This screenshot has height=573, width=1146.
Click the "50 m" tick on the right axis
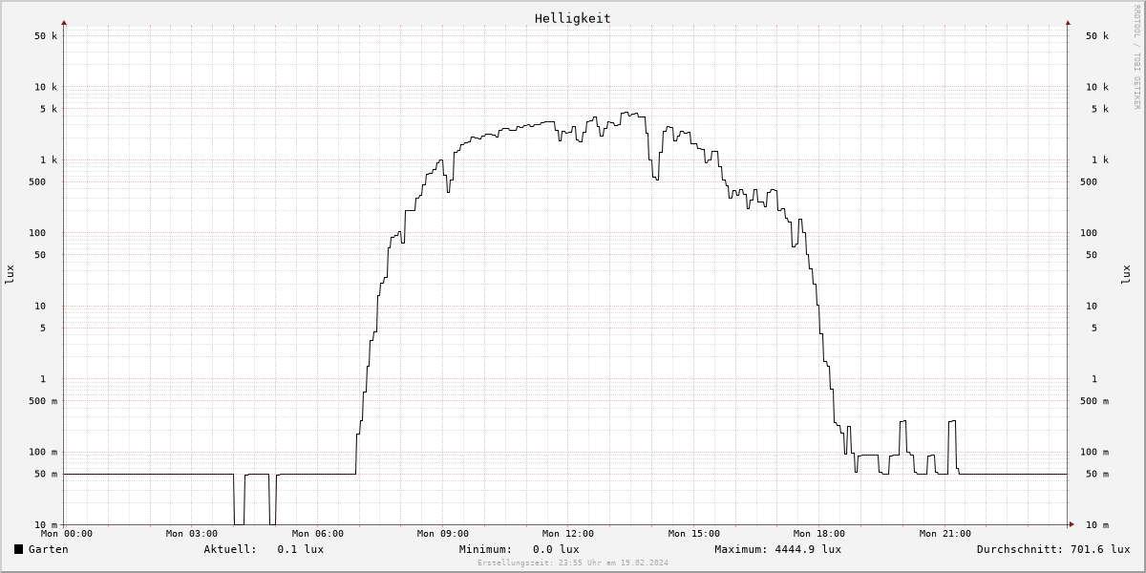[x=1097, y=474]
